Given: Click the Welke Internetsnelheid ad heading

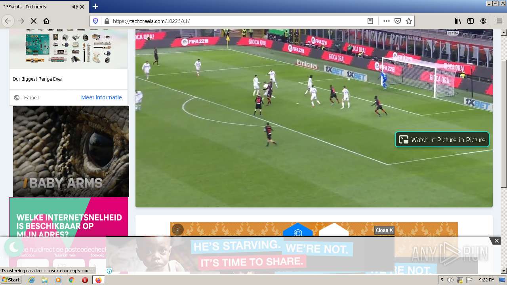Looking at the screenshot, I should point(69,226).
